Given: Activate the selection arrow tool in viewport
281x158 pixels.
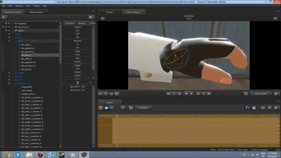Looking at the screenshot, I should tap(101, 93).
